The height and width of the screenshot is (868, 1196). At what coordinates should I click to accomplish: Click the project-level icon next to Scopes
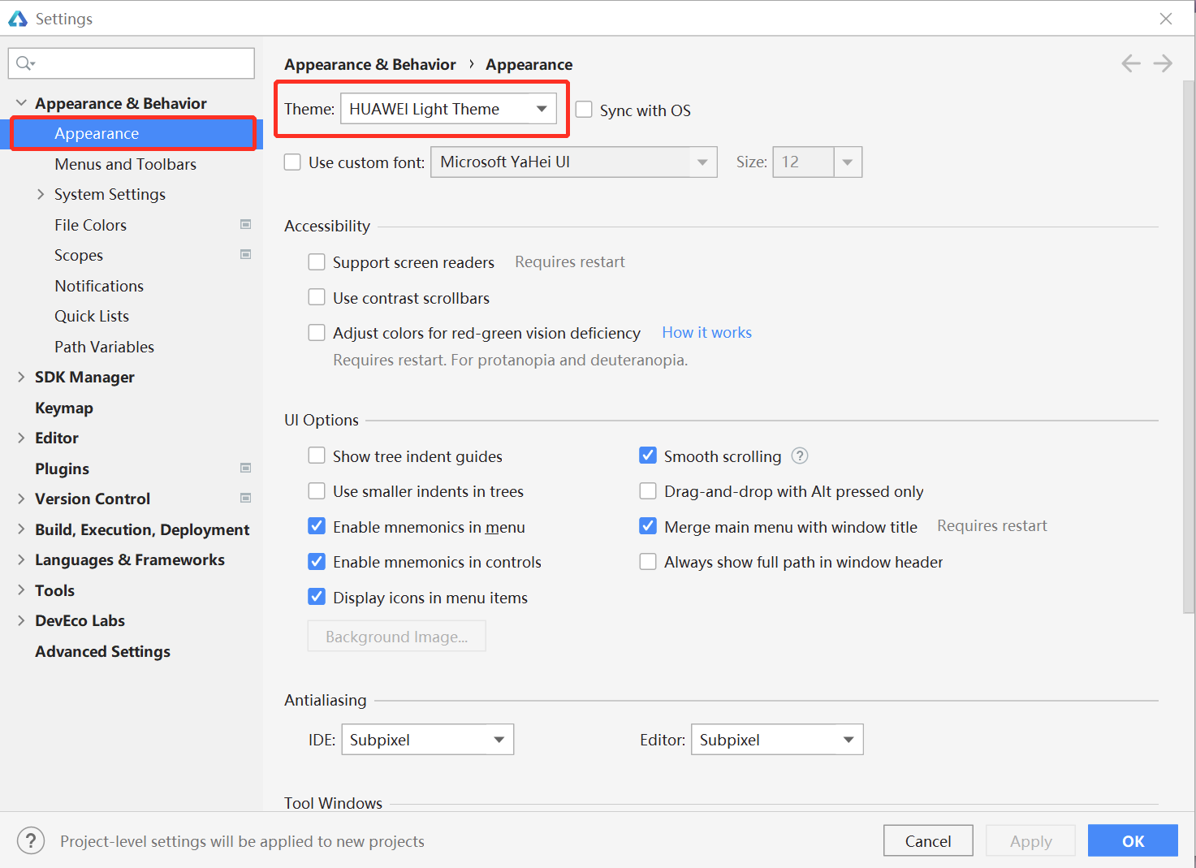point(245,254)
